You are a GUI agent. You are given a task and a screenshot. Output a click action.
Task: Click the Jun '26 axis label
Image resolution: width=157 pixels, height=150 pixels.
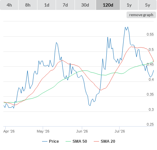click(82, 131)
